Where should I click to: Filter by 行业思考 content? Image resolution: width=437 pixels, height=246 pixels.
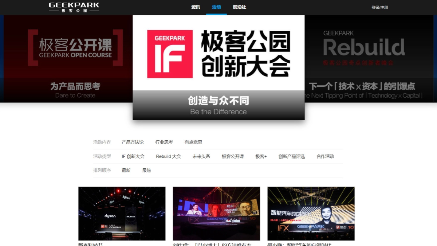(x=164, y=142)
